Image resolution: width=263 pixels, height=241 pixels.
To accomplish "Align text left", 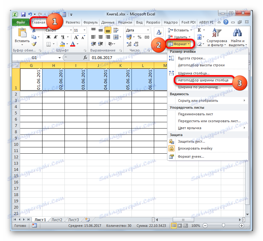I will click(x=93, y=37).
